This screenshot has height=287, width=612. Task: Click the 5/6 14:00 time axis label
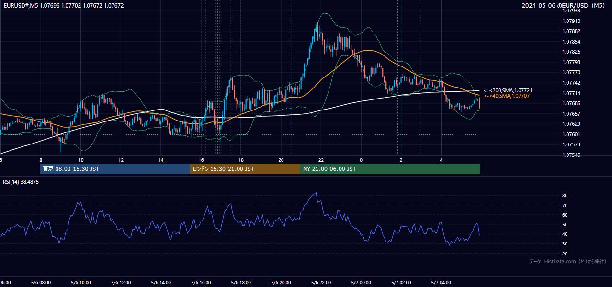pos(161,283)
